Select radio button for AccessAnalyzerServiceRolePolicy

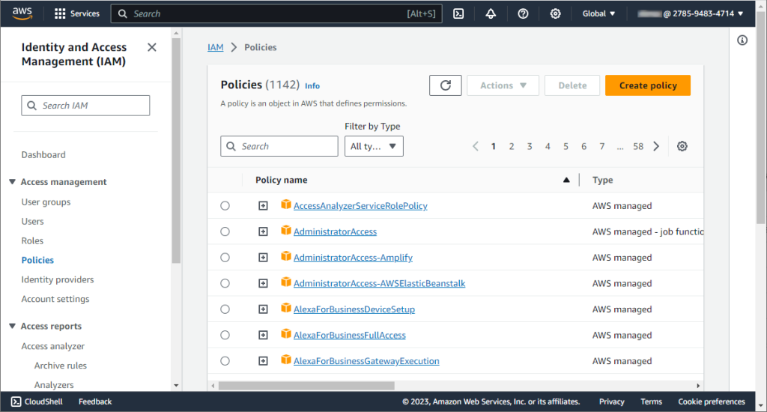pyautogui.click(x=225, y=205)
